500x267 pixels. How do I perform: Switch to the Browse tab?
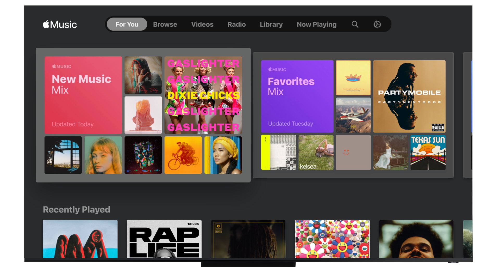pos(165,24)
